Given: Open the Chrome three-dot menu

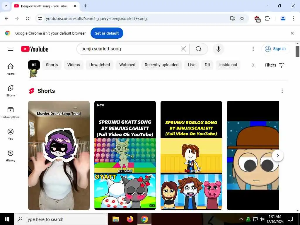Looking at the screenshot, I should (294, 18).
